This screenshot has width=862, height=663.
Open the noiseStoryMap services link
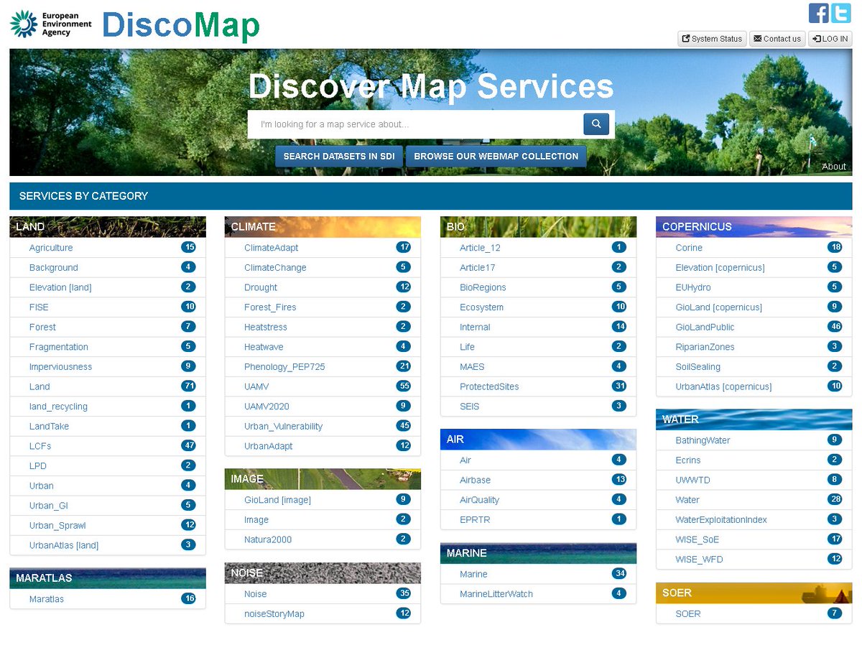click(274, 615)
